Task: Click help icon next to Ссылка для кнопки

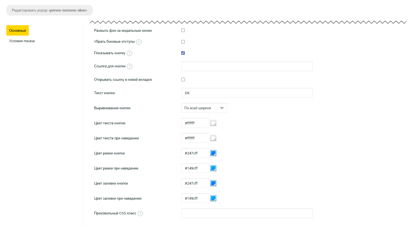Action: [130, 67]
